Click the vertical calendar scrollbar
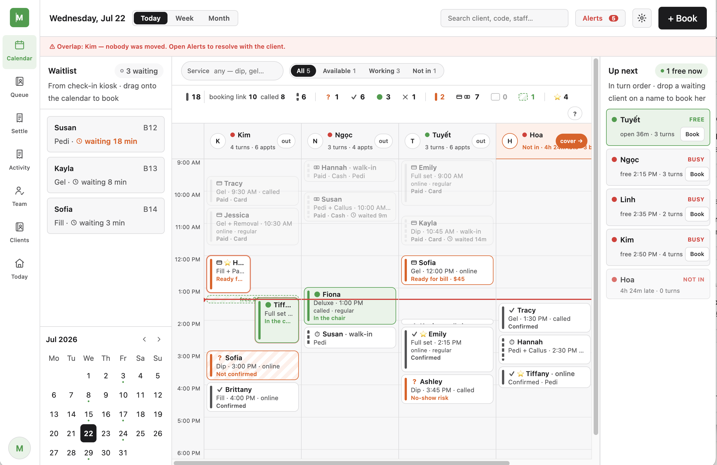 pyautogui.click(x=595, y=246)
